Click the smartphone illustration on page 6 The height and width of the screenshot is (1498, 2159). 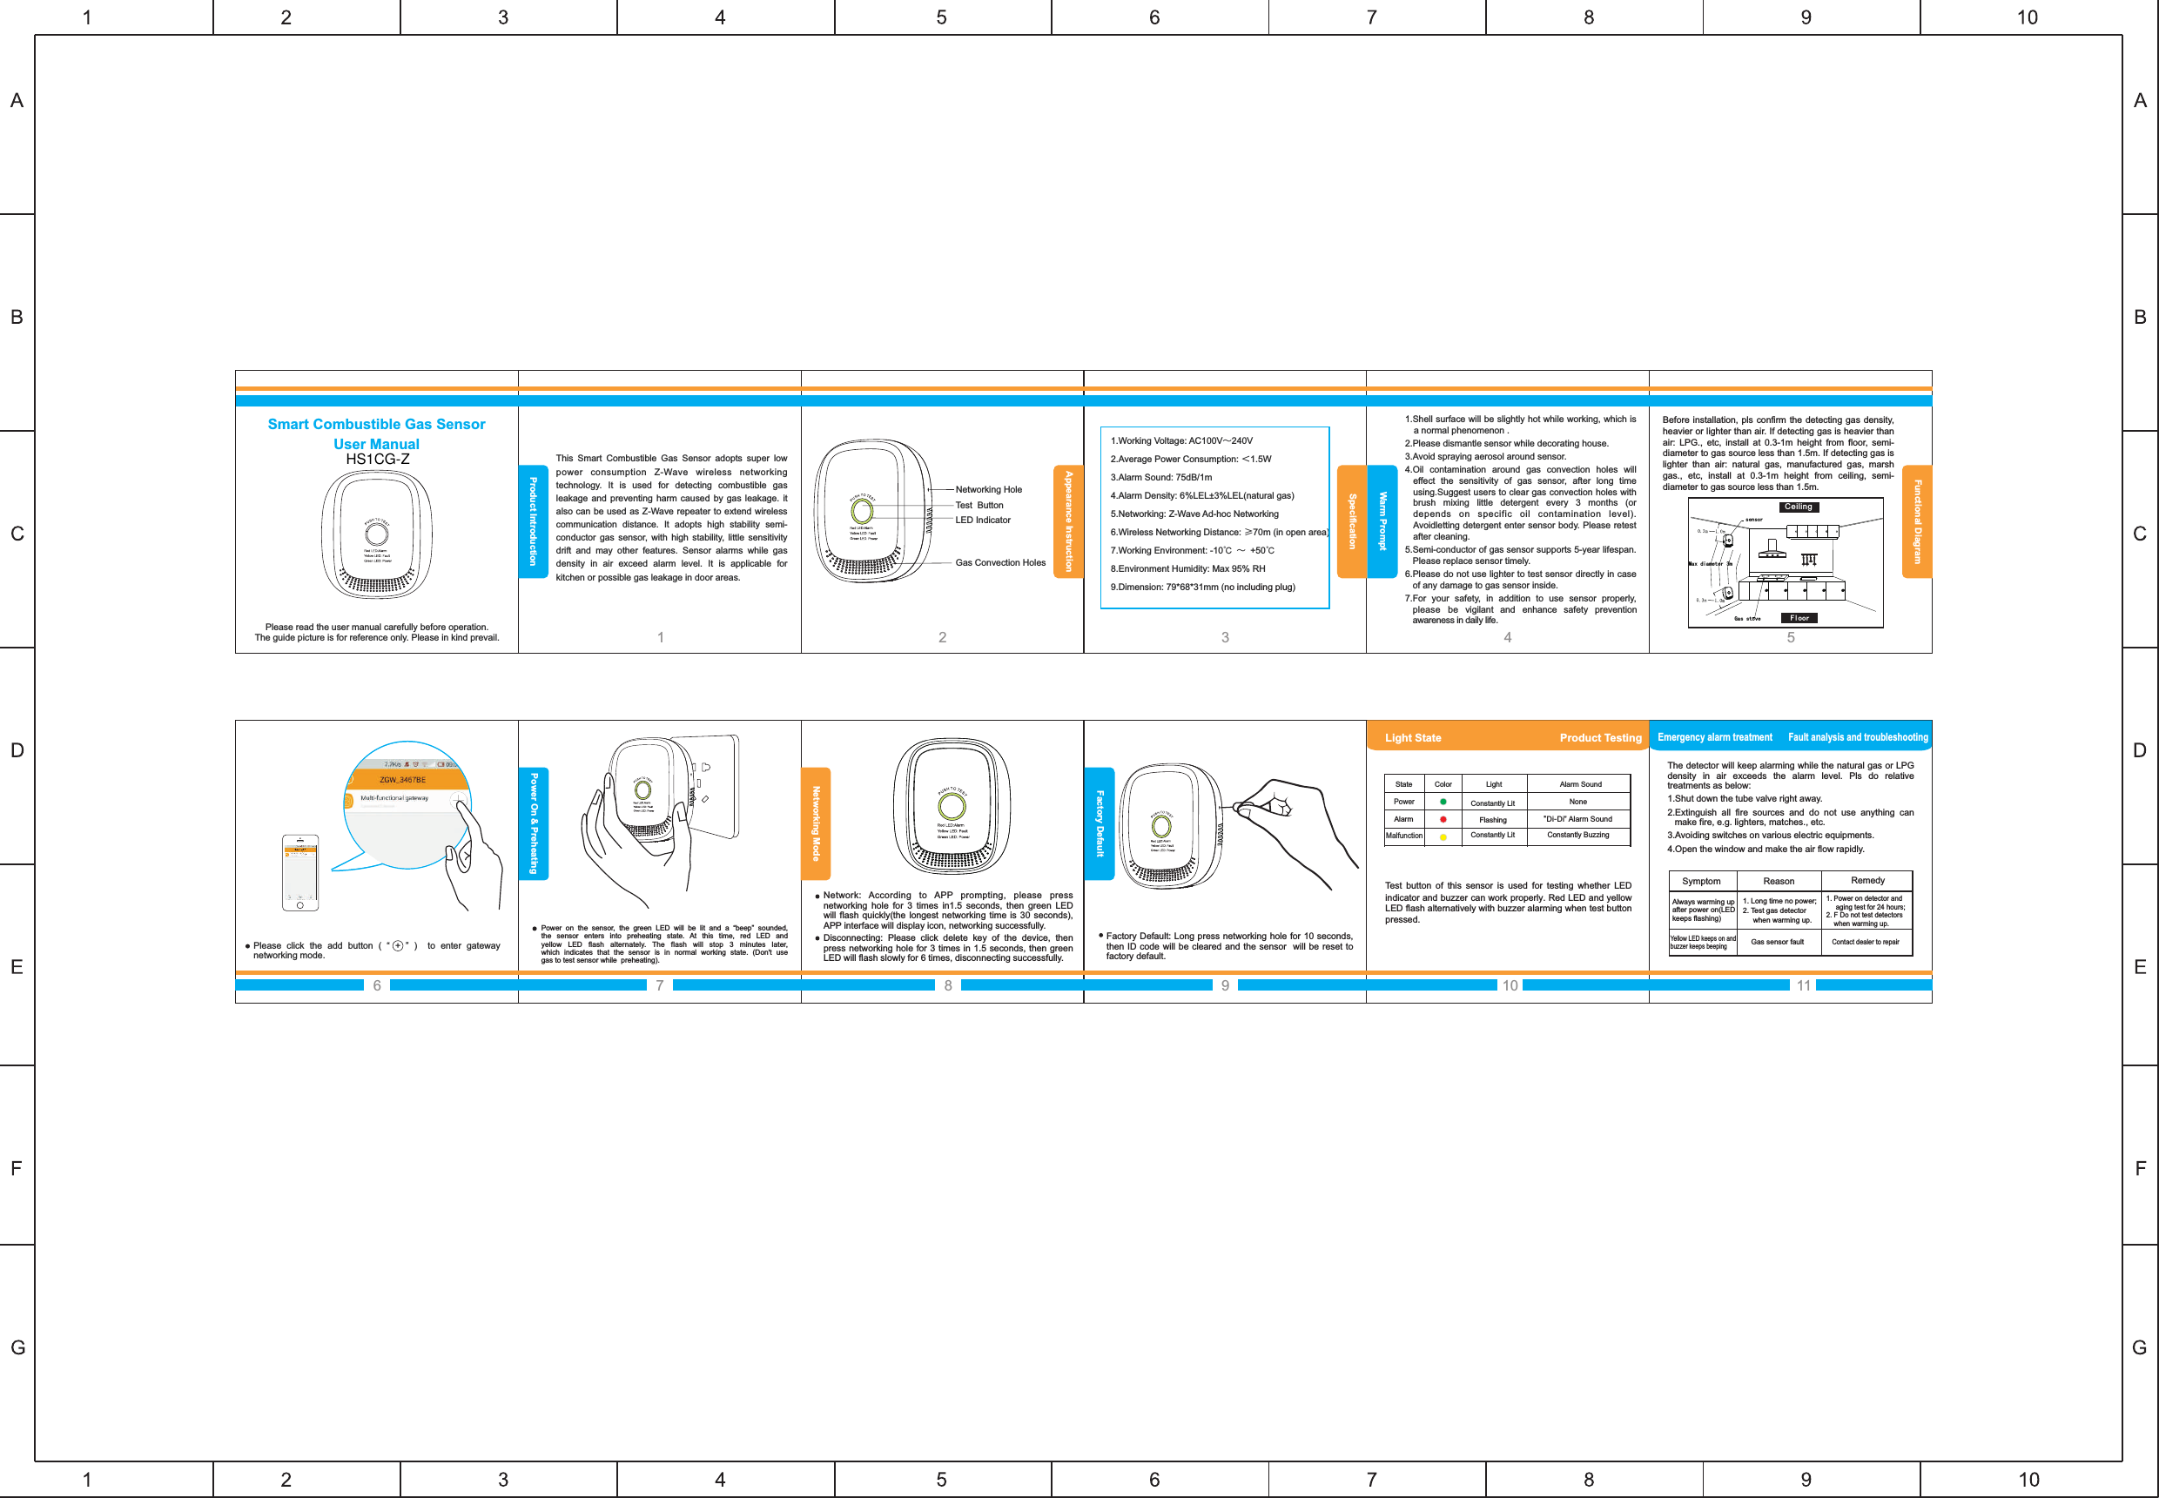(300, 872)
